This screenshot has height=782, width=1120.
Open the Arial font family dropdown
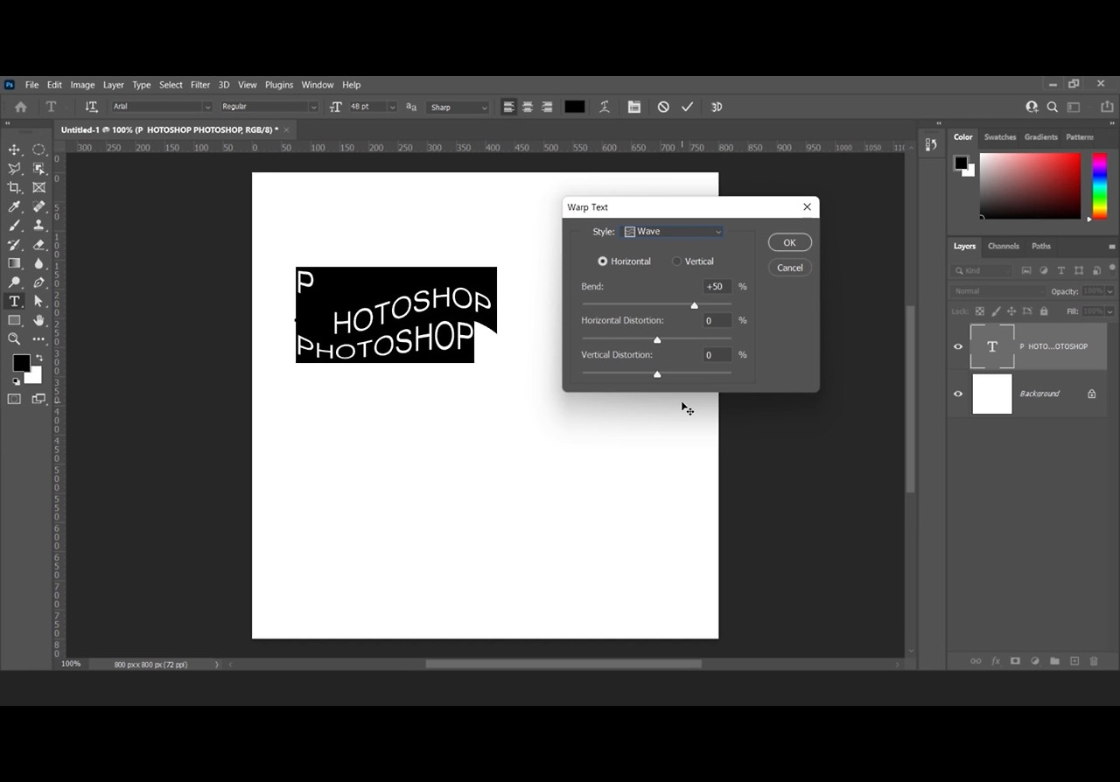(162, 107)
